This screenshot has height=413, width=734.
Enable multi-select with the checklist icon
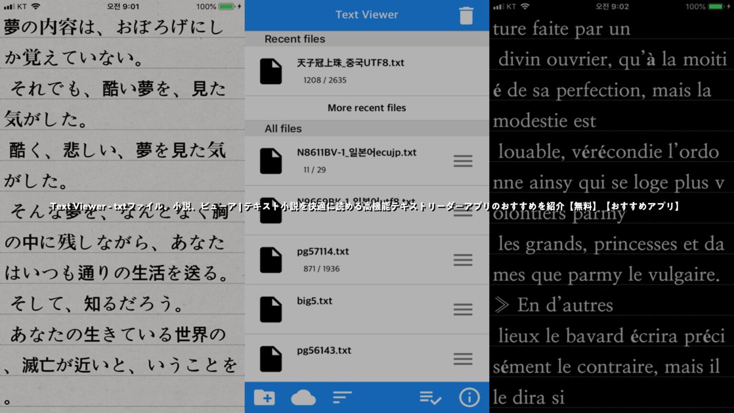click(430, 397)
